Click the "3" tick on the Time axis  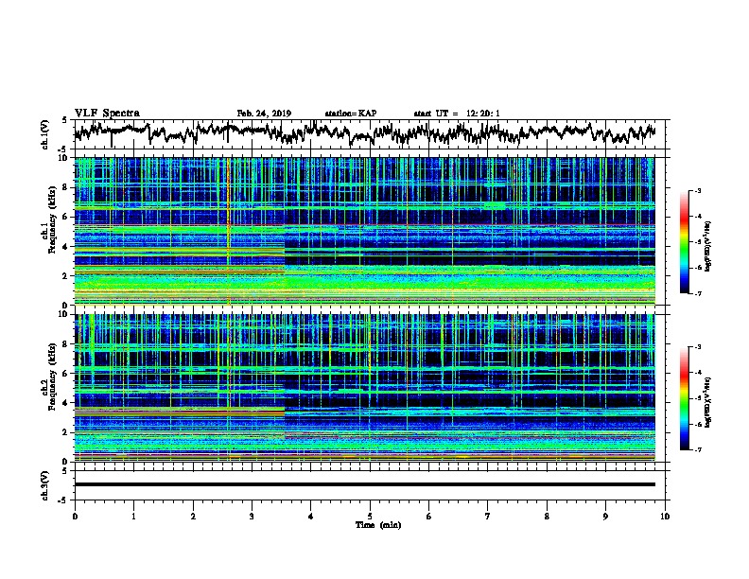pyautogui.click(x=252, y=517)
